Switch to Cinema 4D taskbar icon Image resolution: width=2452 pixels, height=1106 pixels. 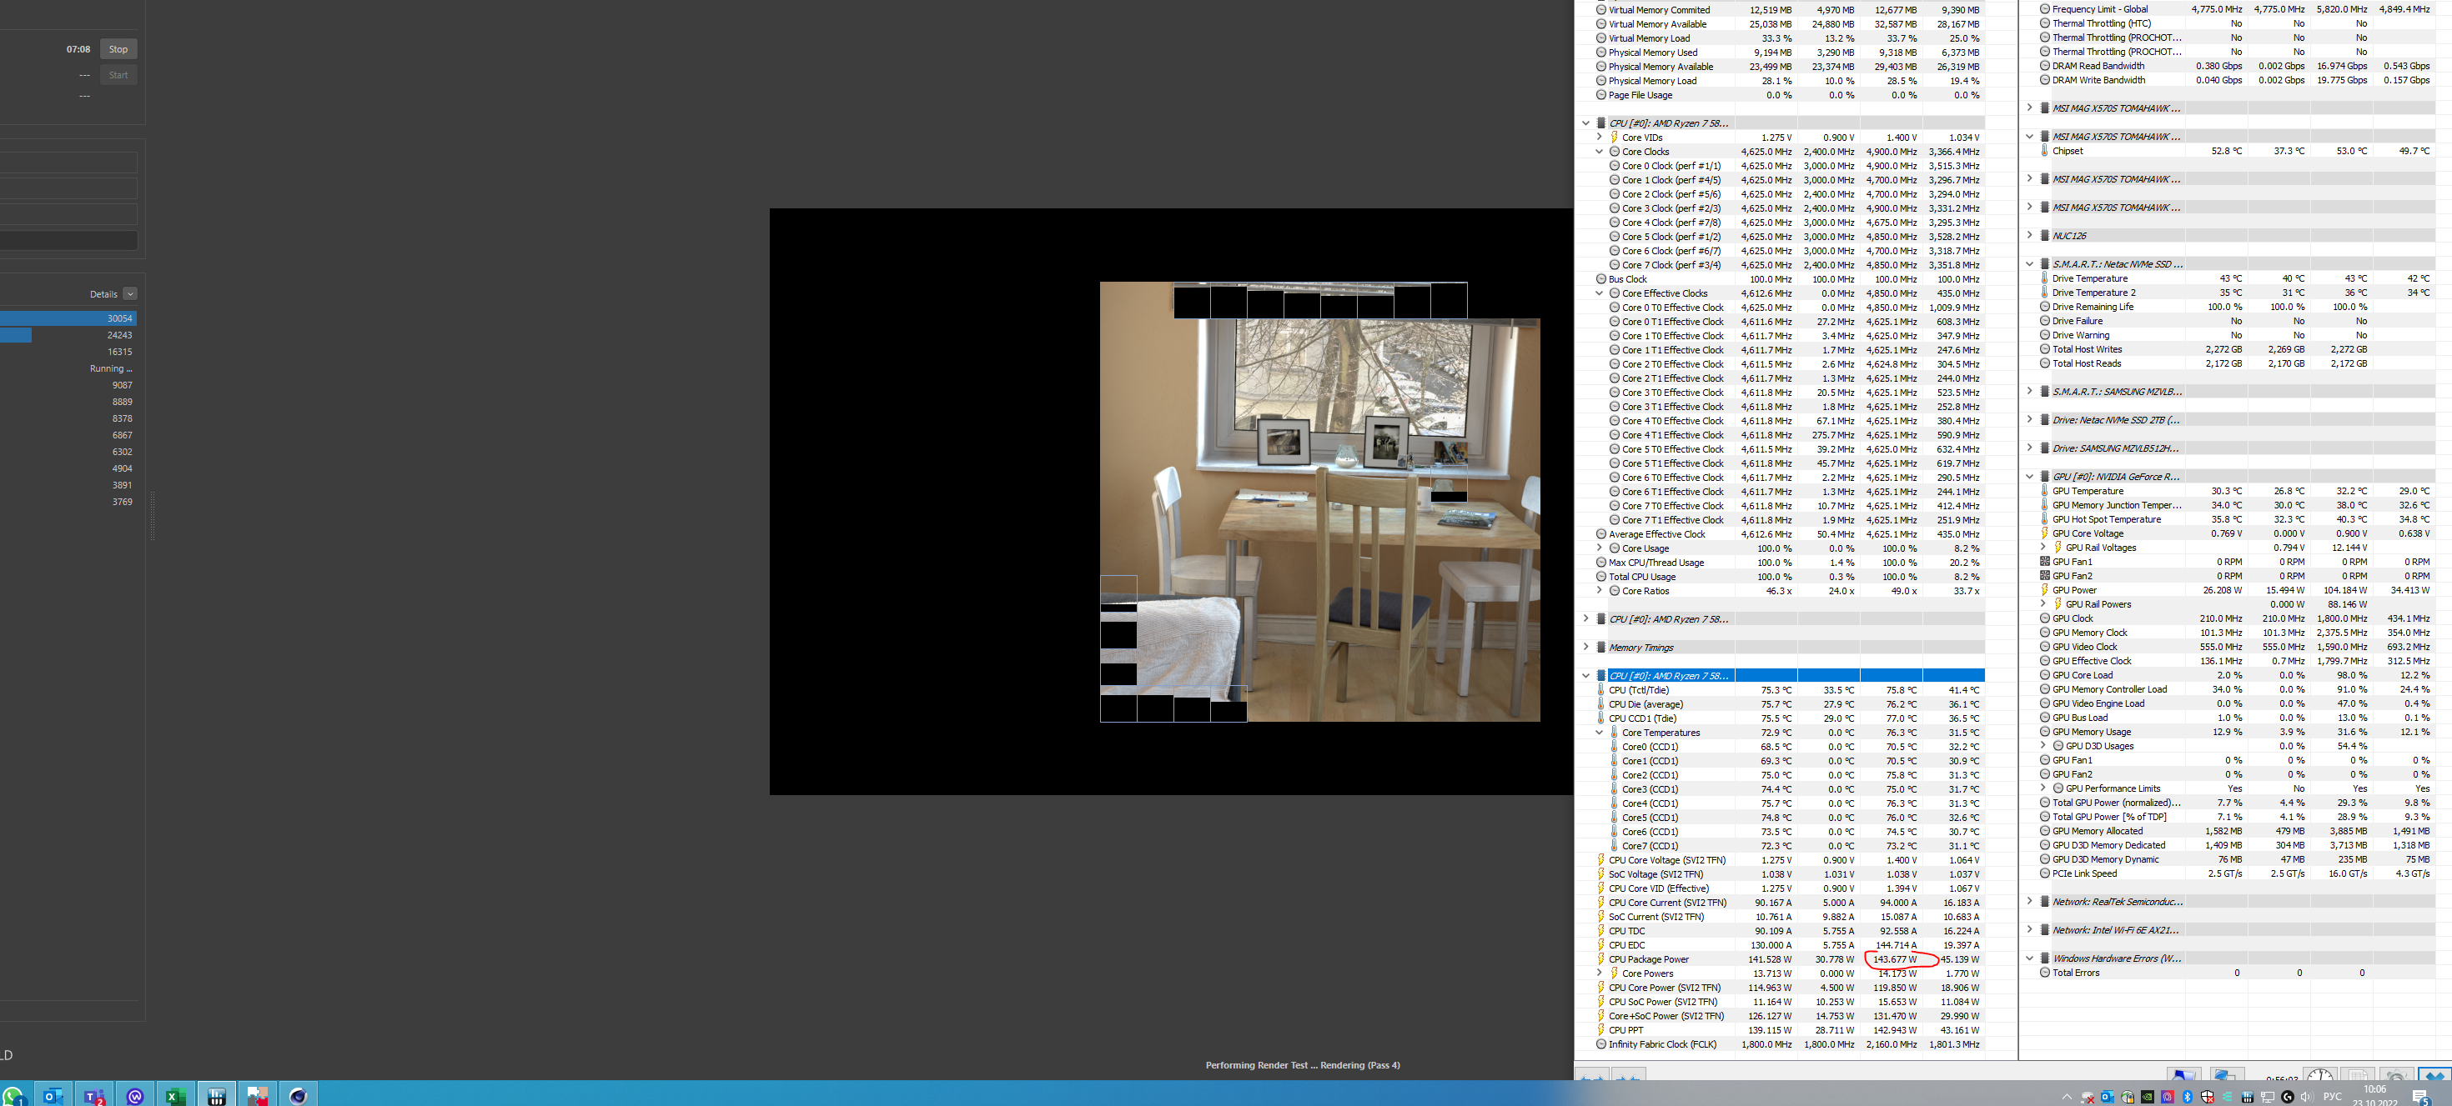[x=298, y=1097]
